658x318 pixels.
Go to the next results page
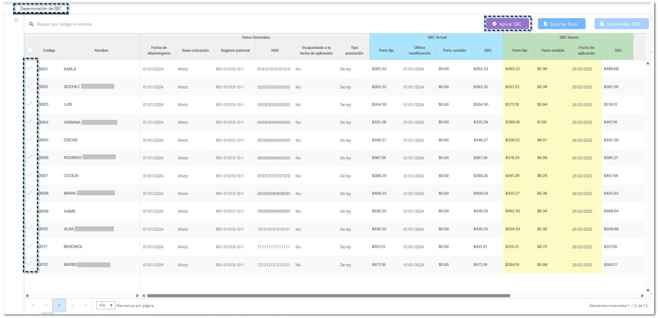(72, 306)
